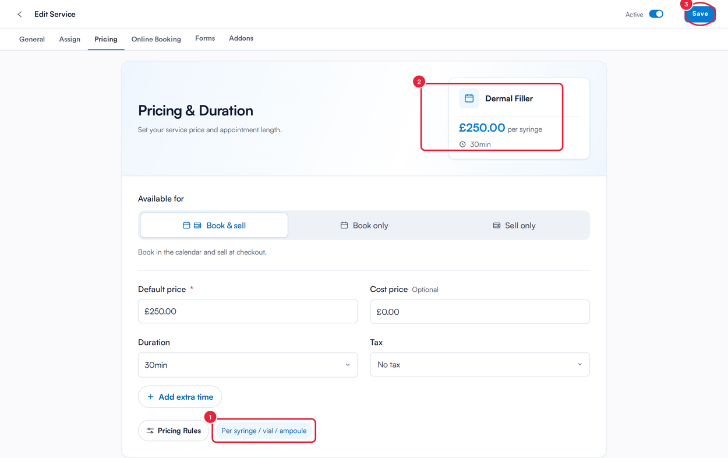Select the Pricing tab
Screen dimensions: 728x458
pyautogui.click(x=106, y=39)
